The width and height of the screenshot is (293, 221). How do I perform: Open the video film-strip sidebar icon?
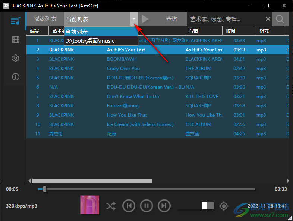point(16,40)
